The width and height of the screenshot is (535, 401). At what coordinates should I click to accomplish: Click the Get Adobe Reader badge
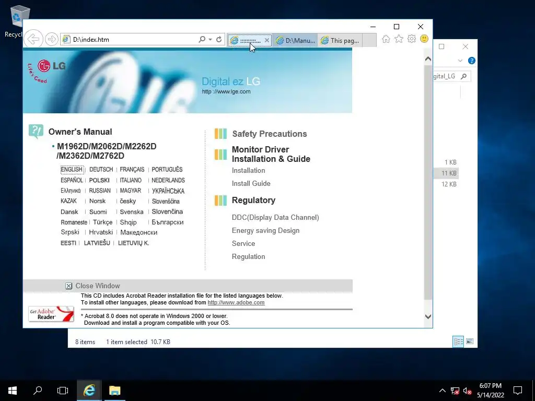tap(51, 314)
